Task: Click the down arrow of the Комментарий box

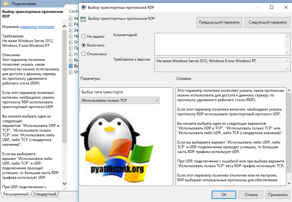Action: pyautogui.click(x=287, y=52)
